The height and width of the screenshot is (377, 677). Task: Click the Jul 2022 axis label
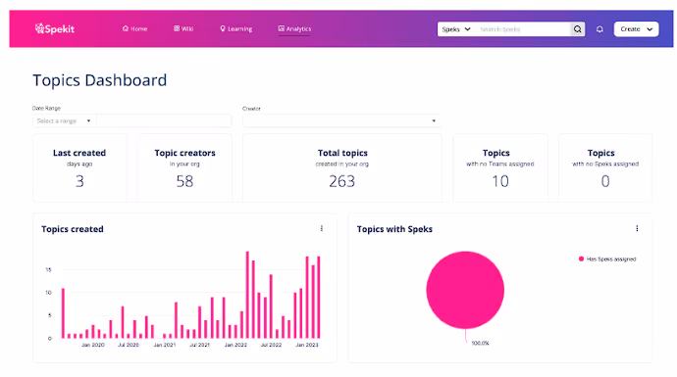point(271,345)
